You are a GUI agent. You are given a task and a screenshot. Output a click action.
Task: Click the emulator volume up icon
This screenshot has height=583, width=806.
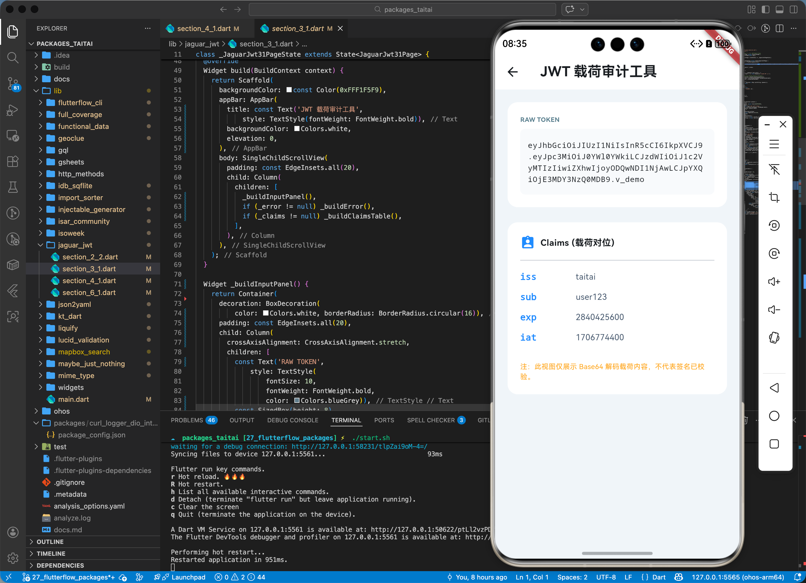(x=774, y=282)
